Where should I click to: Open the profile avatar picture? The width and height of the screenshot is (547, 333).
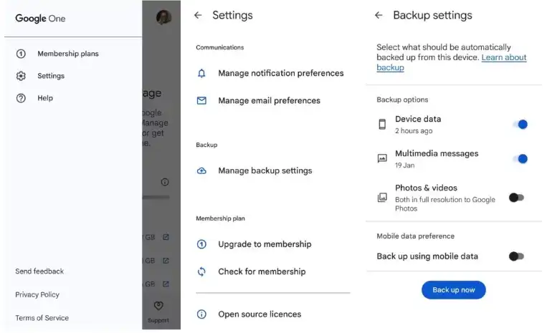pos(163,17)
